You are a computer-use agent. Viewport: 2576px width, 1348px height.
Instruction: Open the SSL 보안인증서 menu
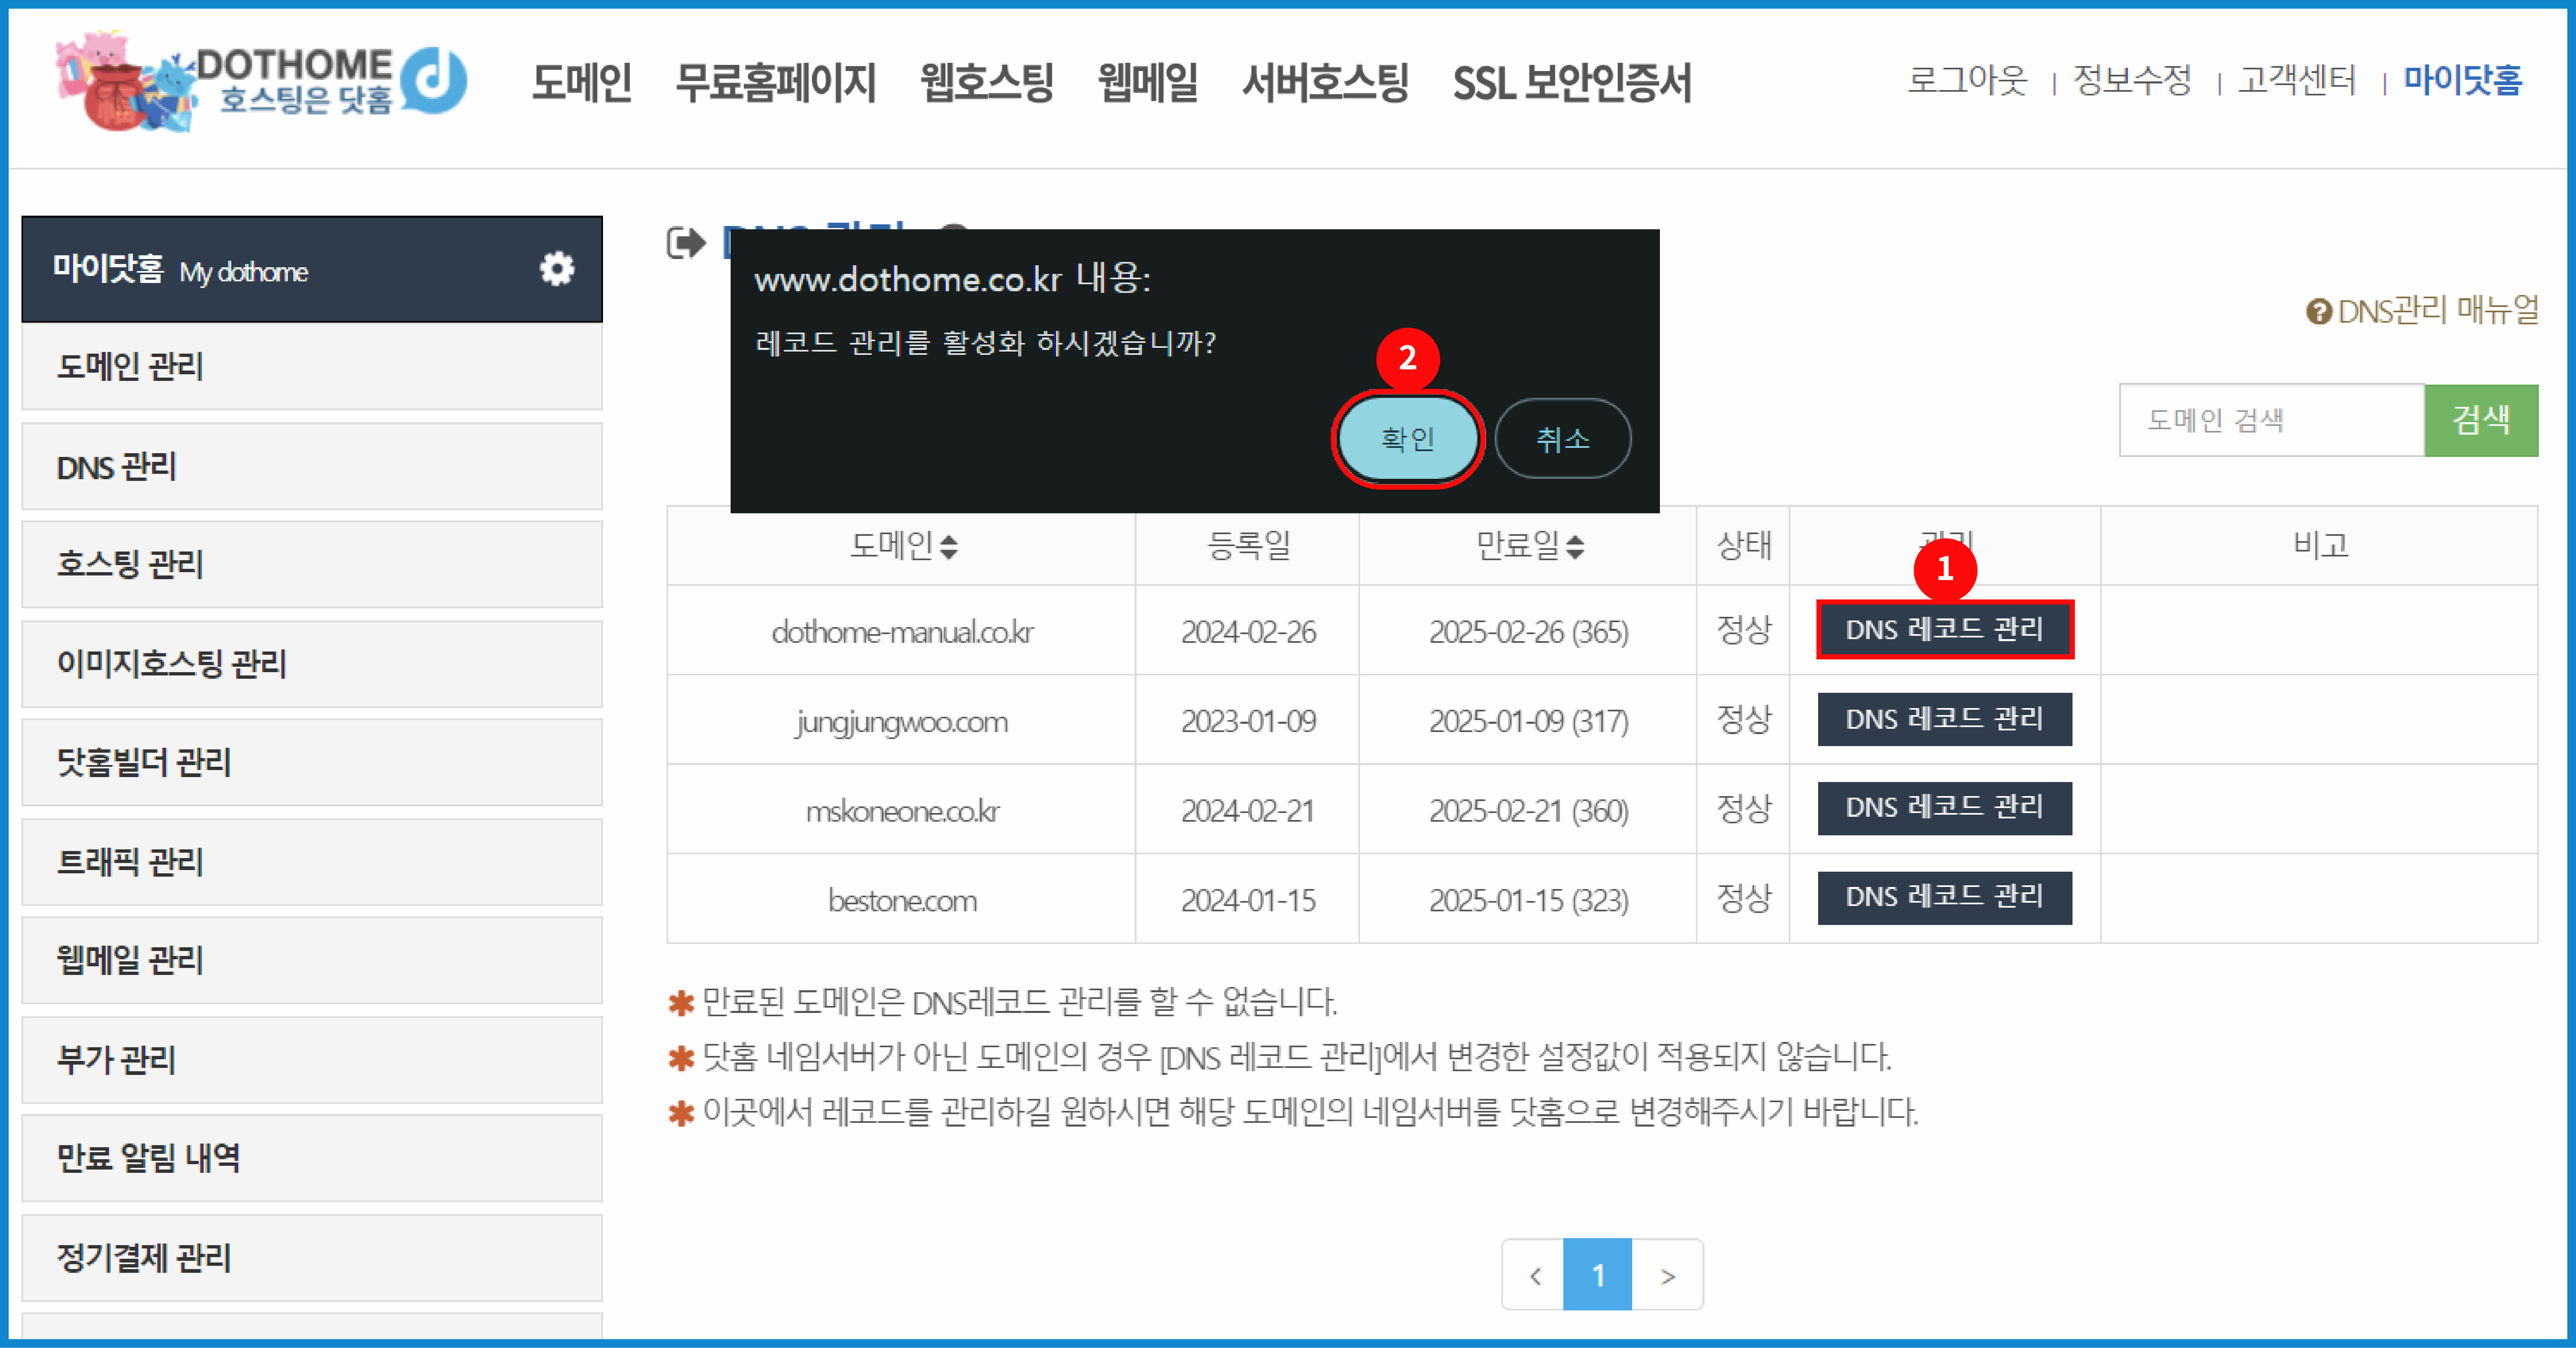pyautogui.click(x=1571, y=82)
